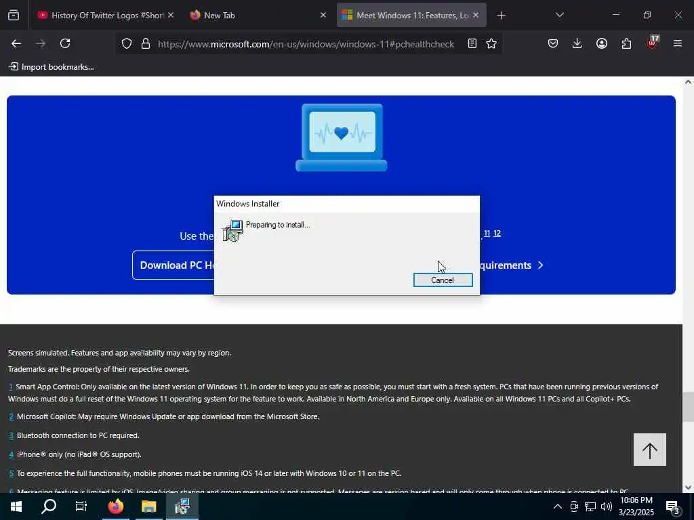
Task: Click footnote number 3 Bluetooth connection
Action: (12, 435)
